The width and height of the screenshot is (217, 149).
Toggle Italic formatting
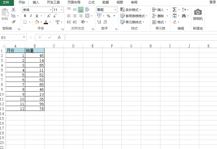point(31,16)
